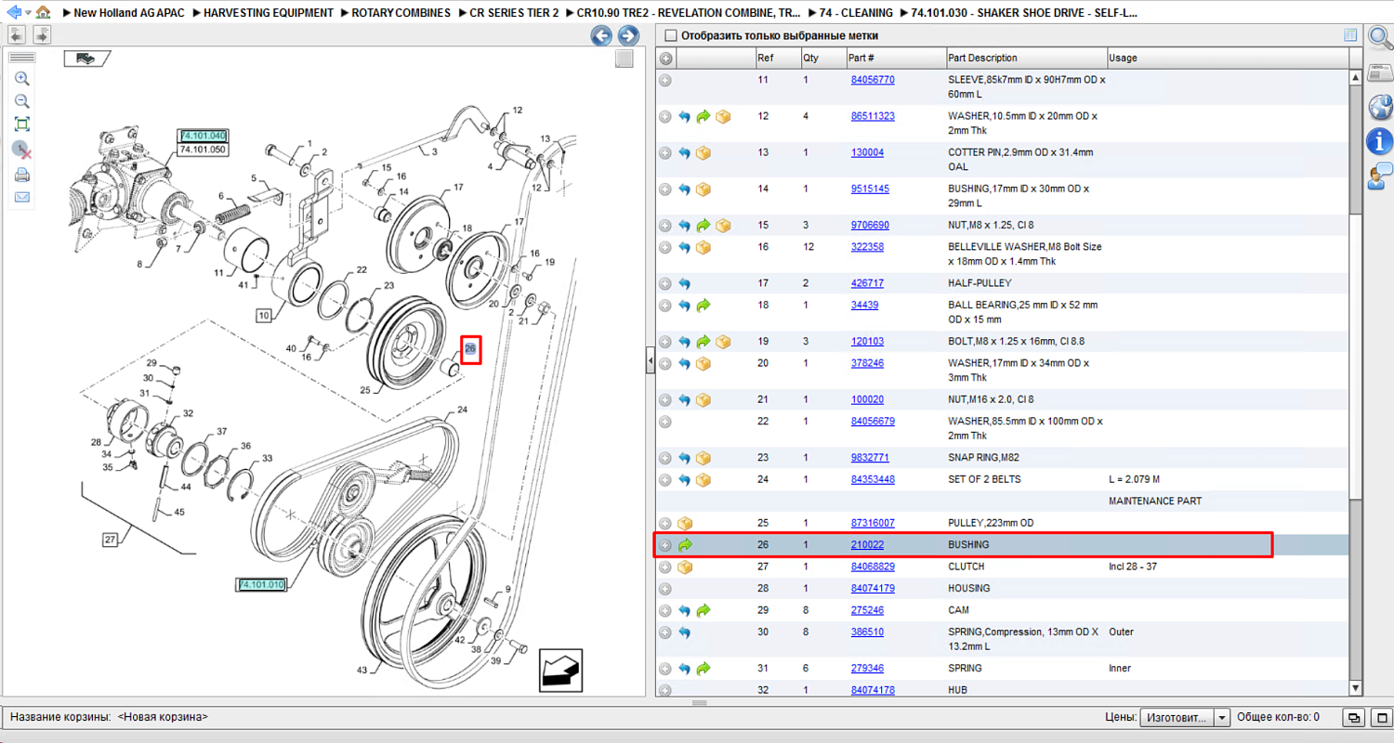Add part 86511323 using its plus icon

[665, 117]
